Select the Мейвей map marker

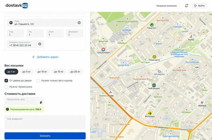point(202,103)
